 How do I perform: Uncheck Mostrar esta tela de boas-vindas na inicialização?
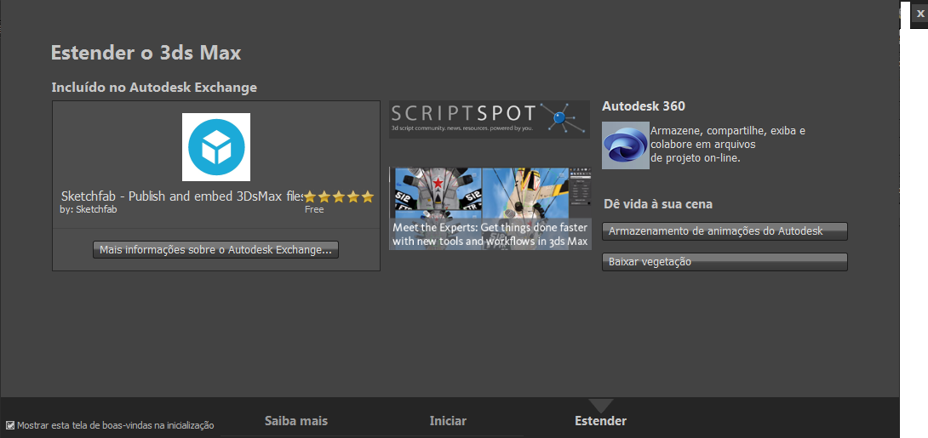[10, 425]
